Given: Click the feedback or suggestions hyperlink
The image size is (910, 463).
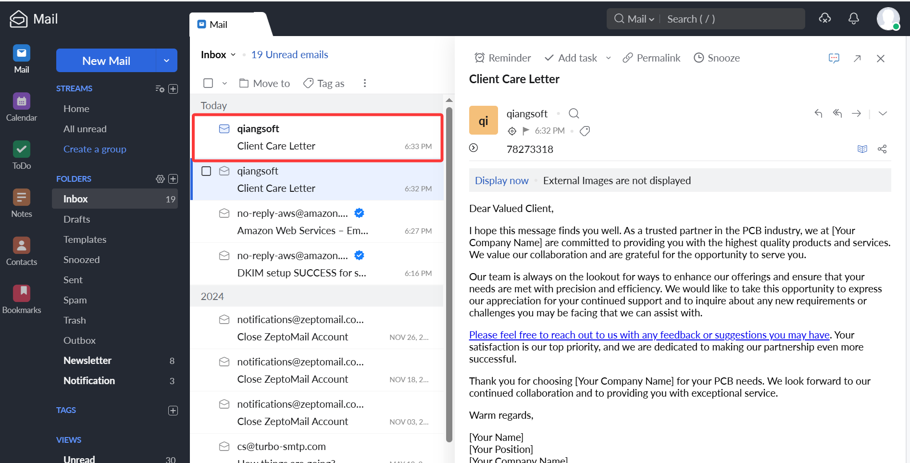Looking at the screenshot, I should pos(649,335).
